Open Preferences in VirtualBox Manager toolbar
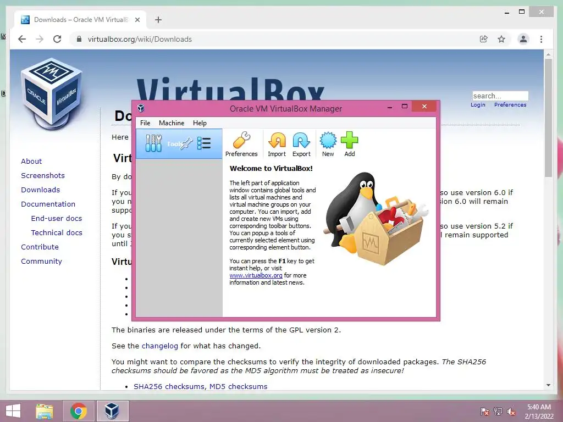The image size is (563, 422). [241, 145]
